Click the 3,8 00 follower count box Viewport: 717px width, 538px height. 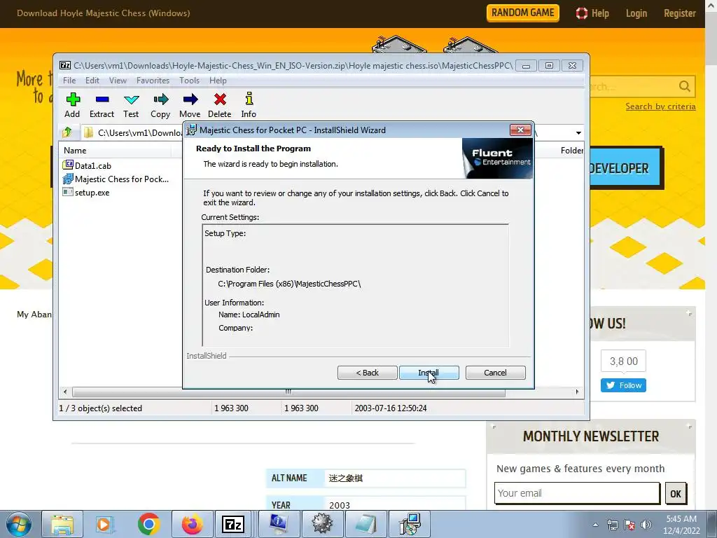(x=623, y=361)
